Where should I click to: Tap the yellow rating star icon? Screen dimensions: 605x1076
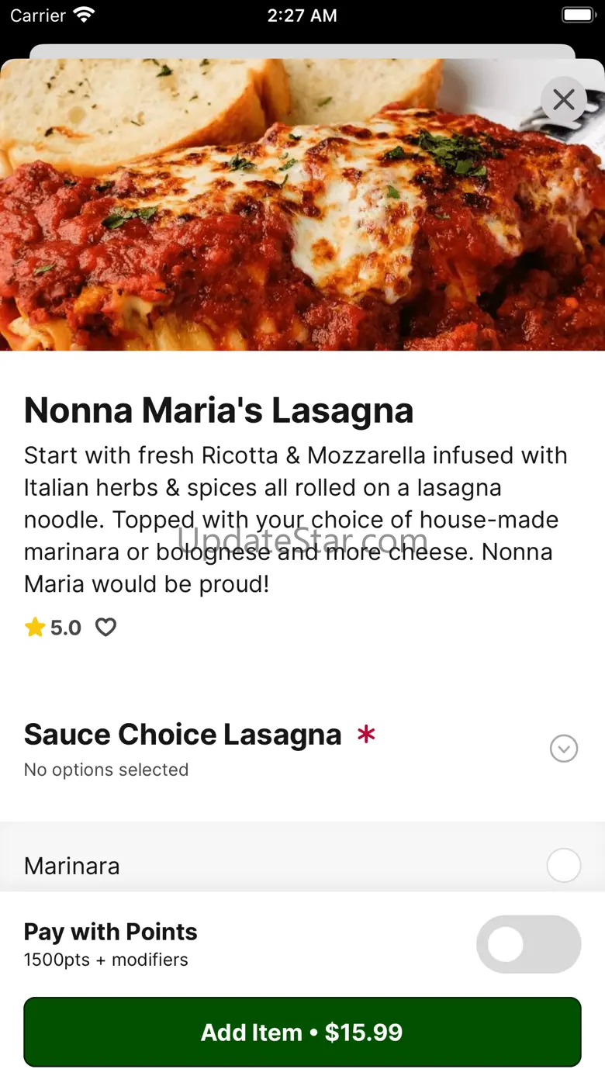tap(35, 627)
